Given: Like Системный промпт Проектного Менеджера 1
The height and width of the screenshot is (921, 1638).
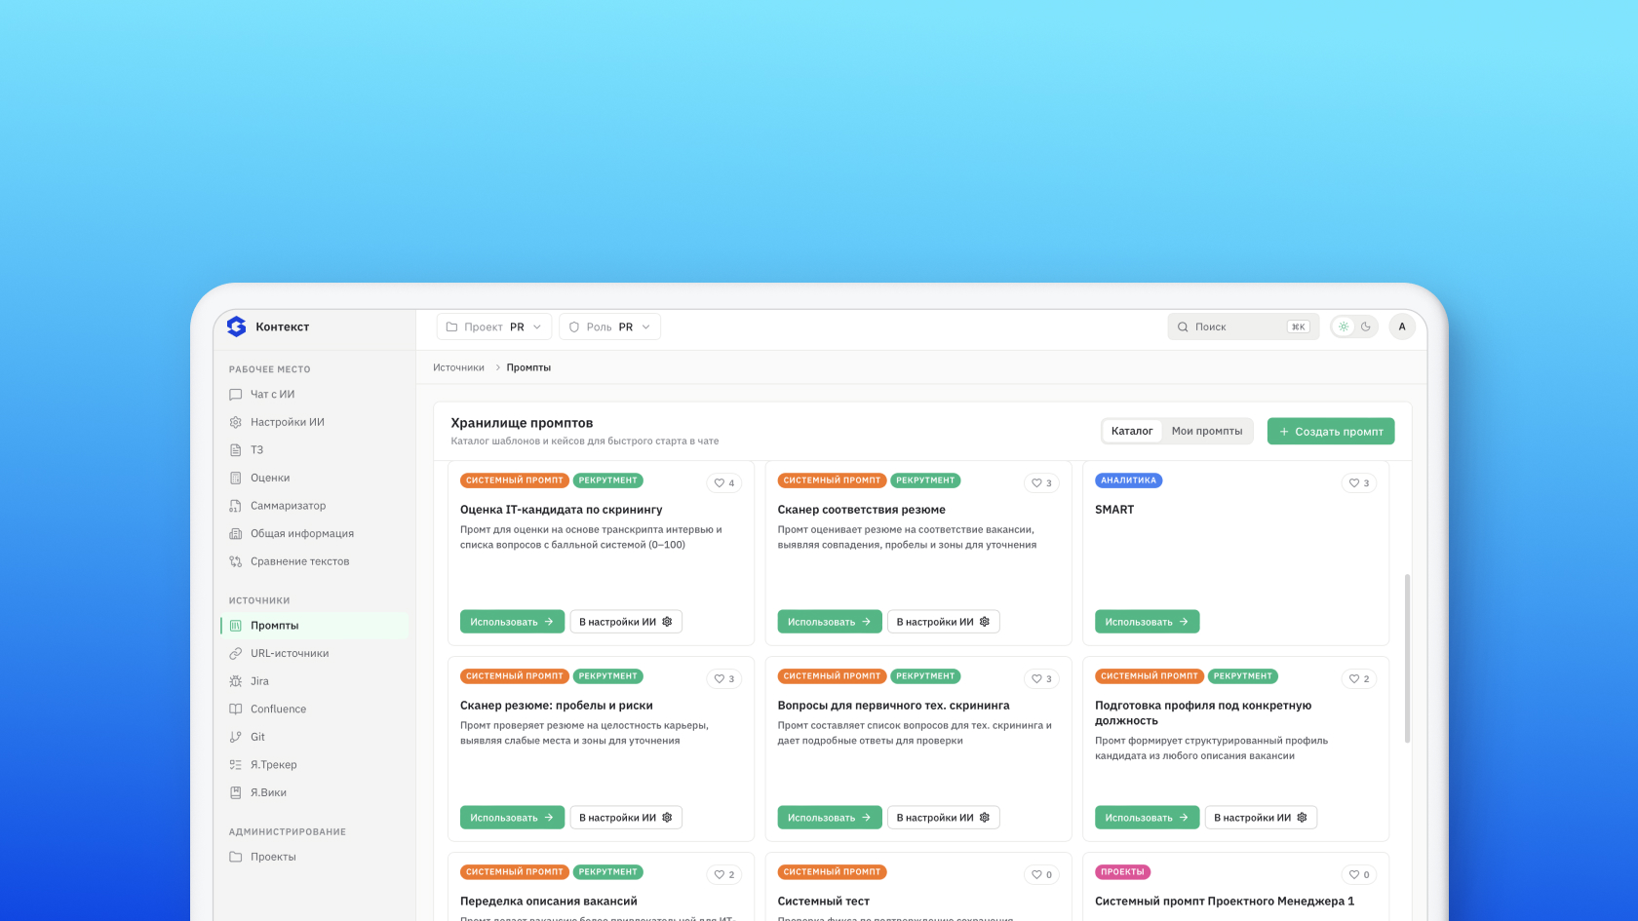Looking at the screenshot, I should [x=1359, y=874].
